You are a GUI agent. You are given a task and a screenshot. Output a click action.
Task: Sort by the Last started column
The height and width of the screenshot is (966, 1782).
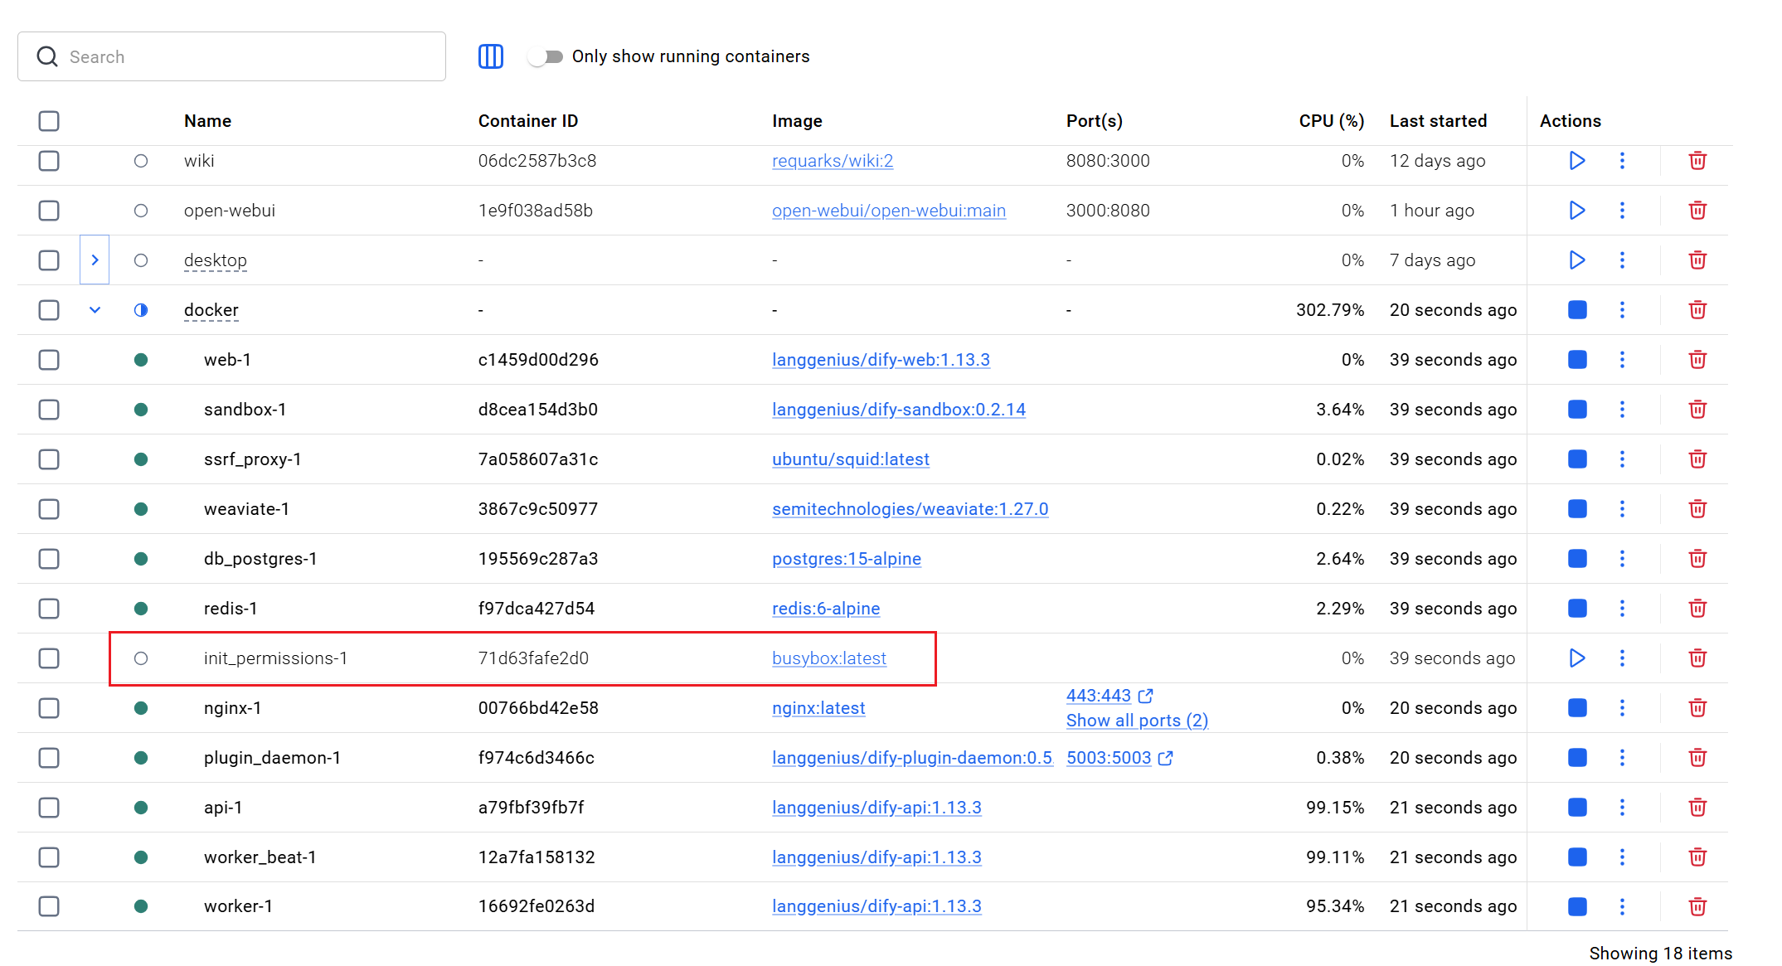pyautogui.click(x=1438, y=121)
